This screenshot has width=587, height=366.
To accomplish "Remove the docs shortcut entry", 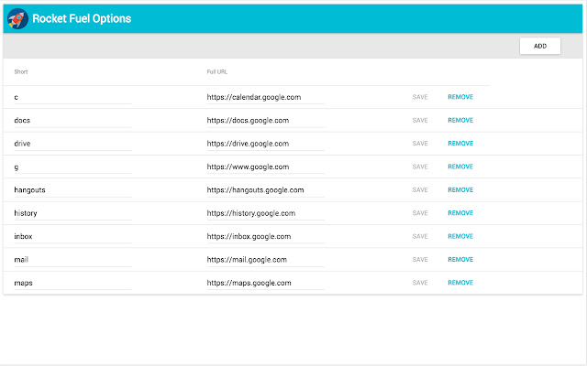I will pyautogui.click(x=460, y=120).
